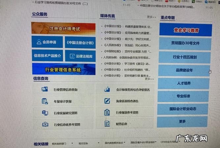Open 会计师事务所综合评价排名 link

pos(133,90)
